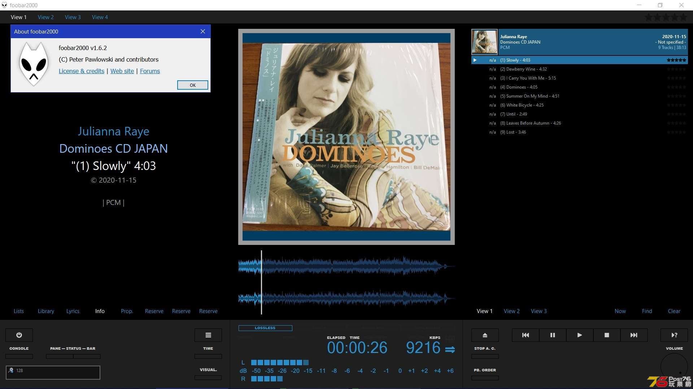Click the Now button below playlist

(620, 311)
